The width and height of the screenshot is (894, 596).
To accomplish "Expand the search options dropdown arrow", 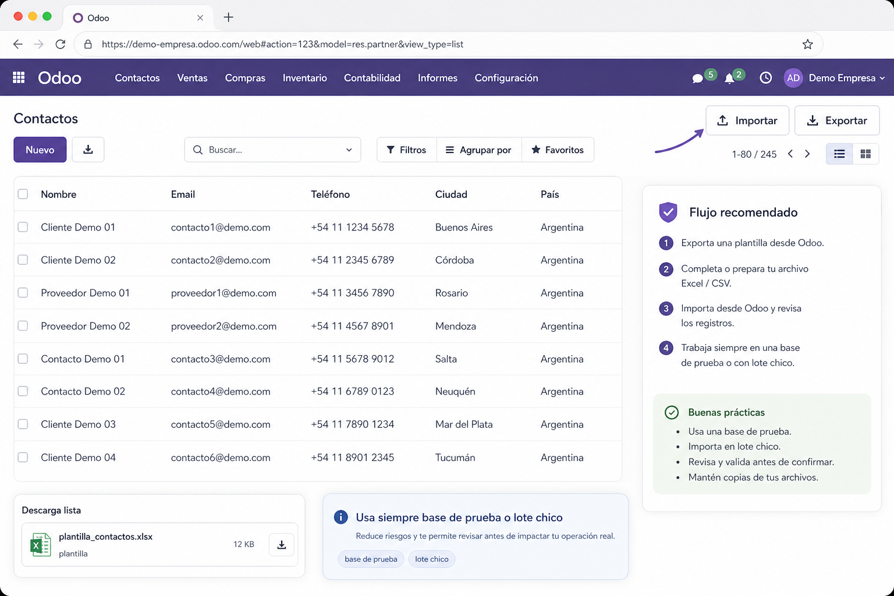I will 349,150.
